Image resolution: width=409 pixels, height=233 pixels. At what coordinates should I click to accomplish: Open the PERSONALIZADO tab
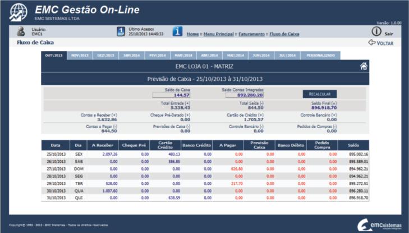(x=320, y=56)
